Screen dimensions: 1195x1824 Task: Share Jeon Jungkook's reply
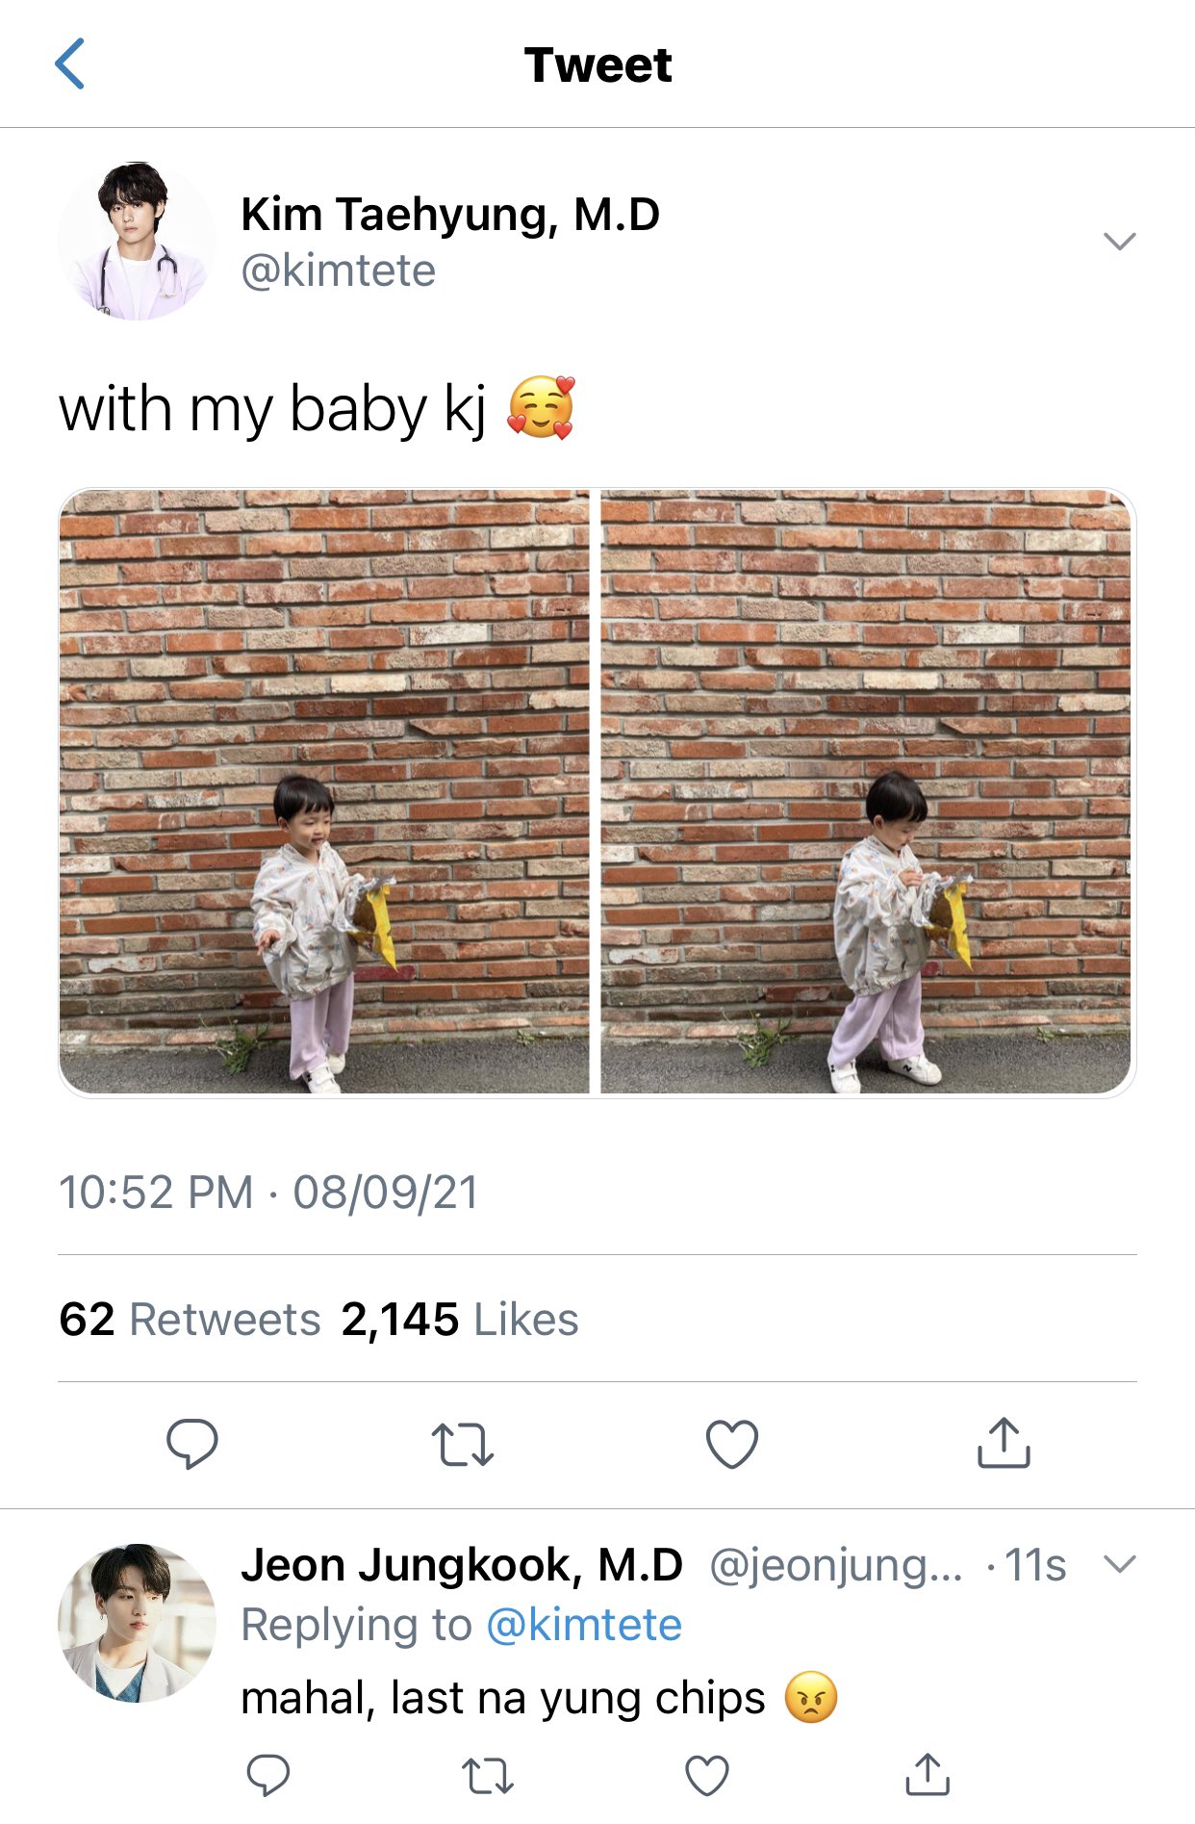click(x=928, y=1774)
